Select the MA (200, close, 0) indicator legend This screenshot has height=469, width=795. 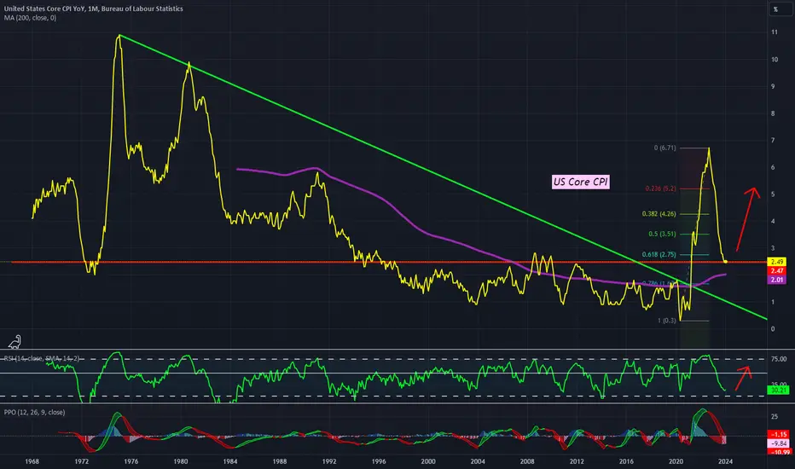(30, 18)
